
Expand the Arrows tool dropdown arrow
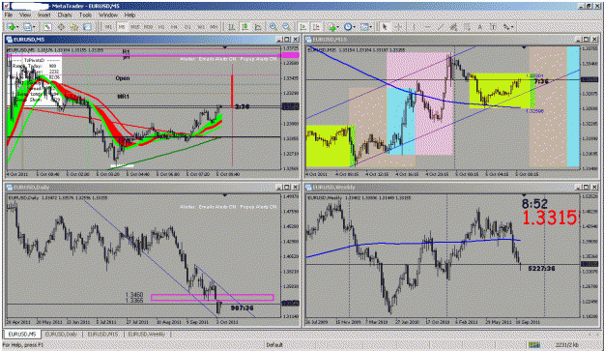(513, 26)
